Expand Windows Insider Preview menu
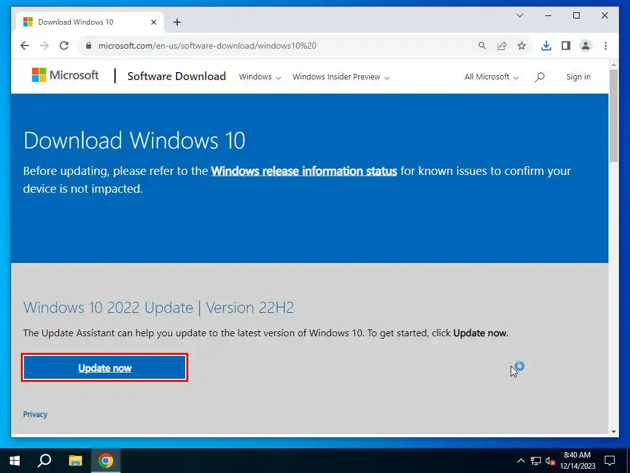Viewport: 630px width, 473px height. (x=341, y=77)
